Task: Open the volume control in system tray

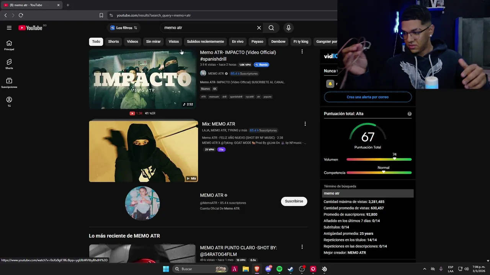Action: [x=466, y=269]
